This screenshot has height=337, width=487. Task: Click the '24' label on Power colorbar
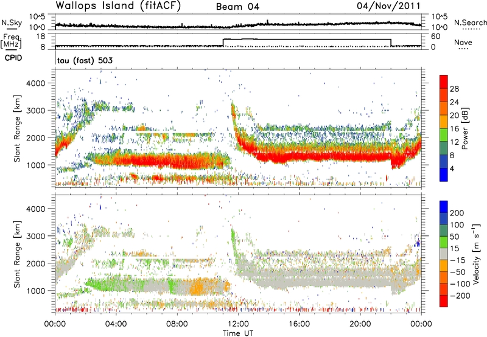[x=454, y=102]
